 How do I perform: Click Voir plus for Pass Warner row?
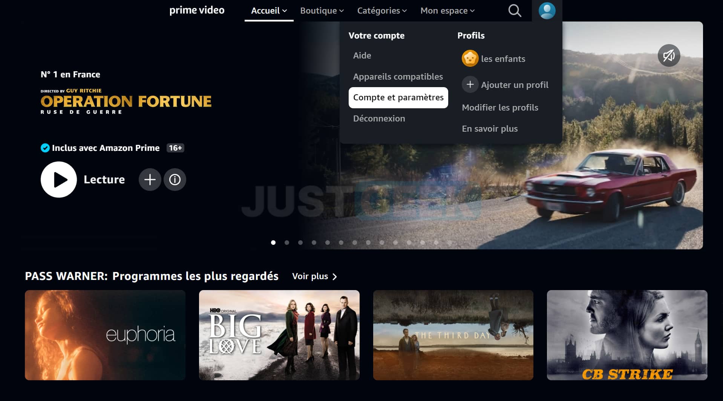(x=310, y=276)
